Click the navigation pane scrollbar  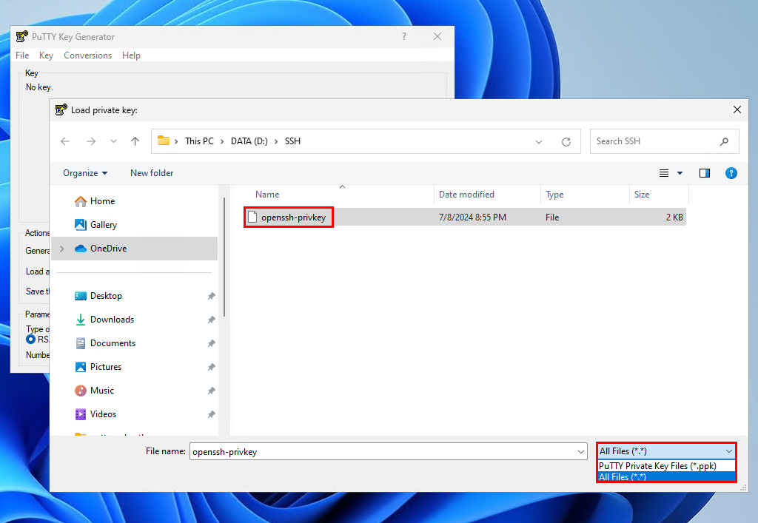point(224,257)
